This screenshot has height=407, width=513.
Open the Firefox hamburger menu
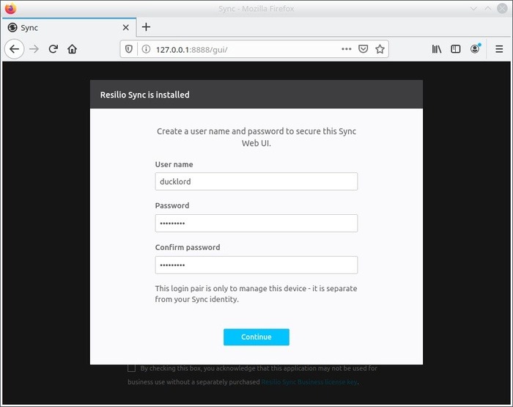499,49
